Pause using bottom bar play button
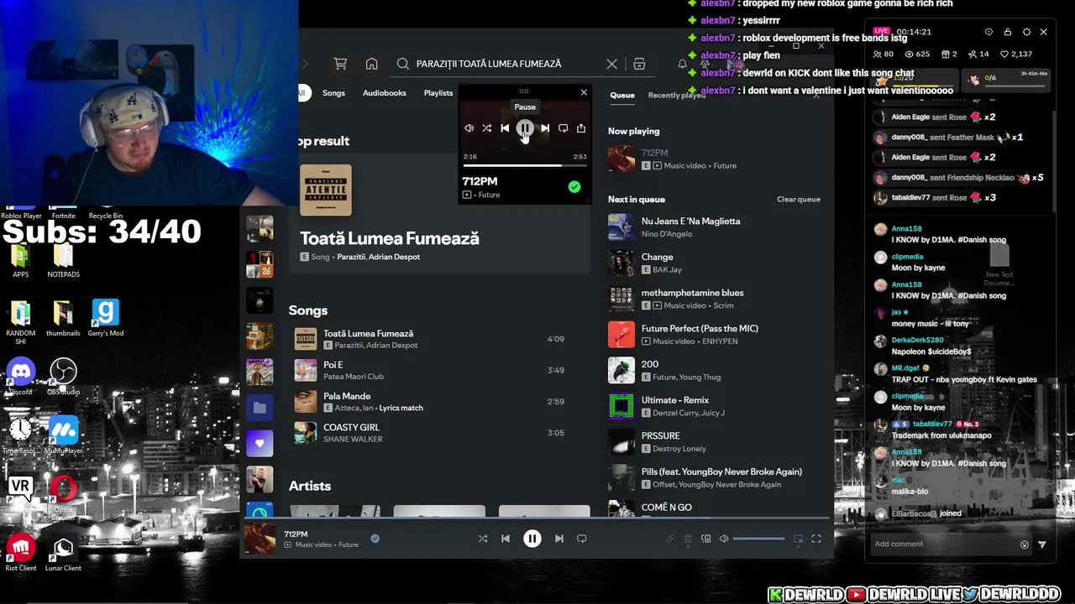Viewport: 1075px width, 604px height. (532, 539)
